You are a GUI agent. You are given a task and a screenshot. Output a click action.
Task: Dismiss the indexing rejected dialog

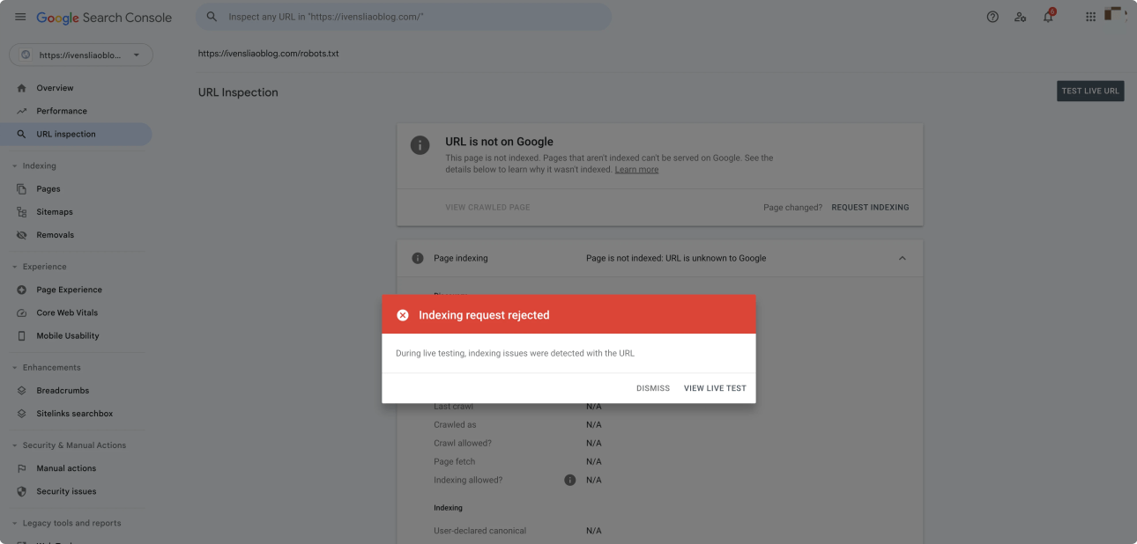coord(652,388)
